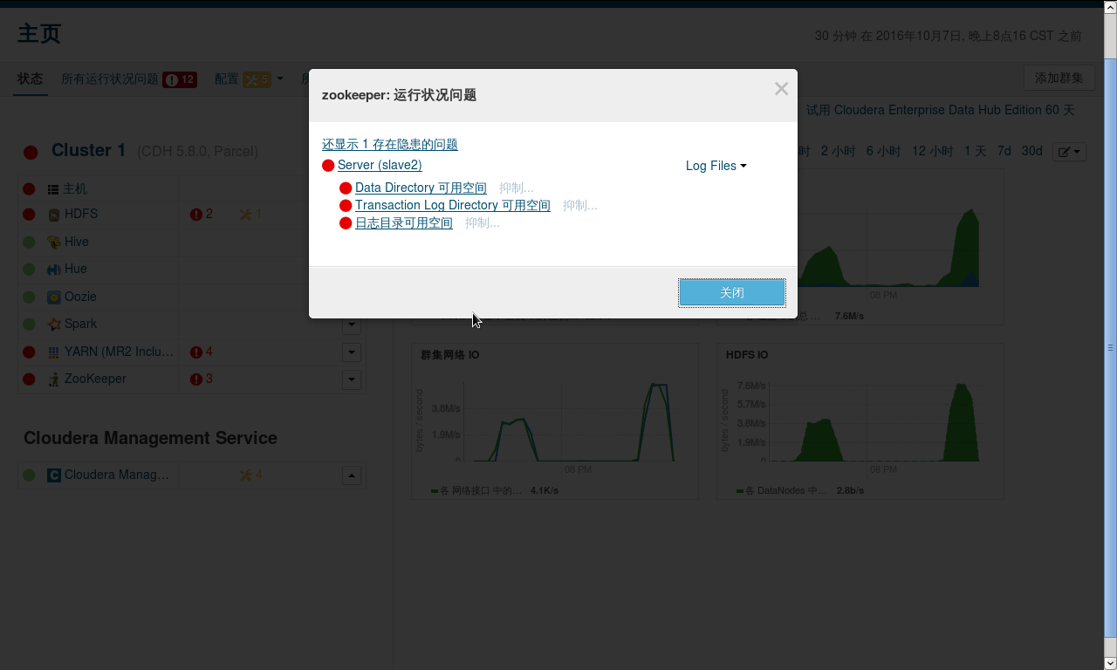Open the Hue service
1117x670 pixels.
coord(76,269)
